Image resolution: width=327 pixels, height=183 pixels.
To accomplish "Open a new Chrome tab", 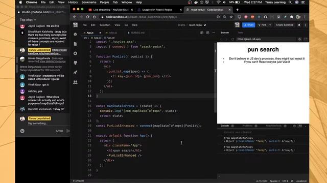I will coord(237,10).
